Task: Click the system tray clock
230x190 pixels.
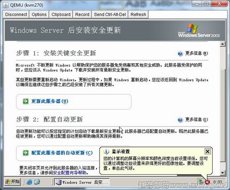Action: pyautogui.click(x=218, y=182)
